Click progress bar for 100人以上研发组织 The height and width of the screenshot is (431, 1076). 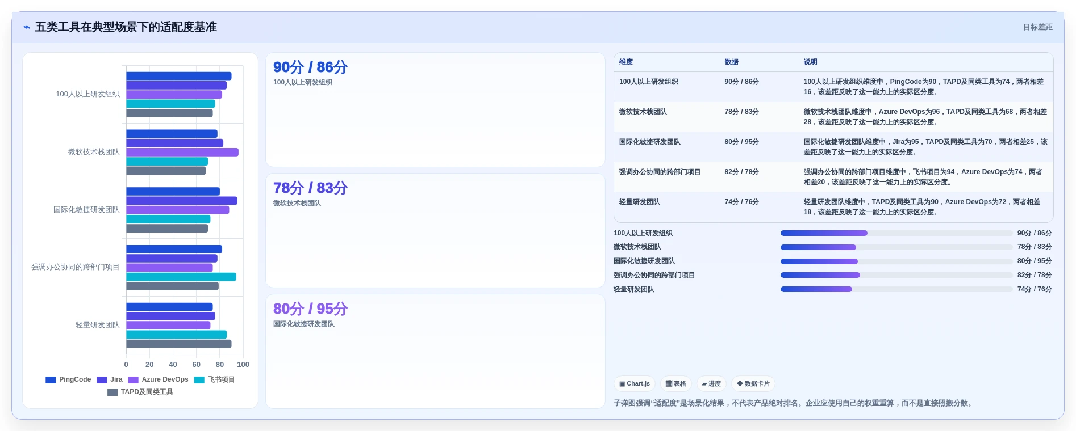[x=896, y=233]
